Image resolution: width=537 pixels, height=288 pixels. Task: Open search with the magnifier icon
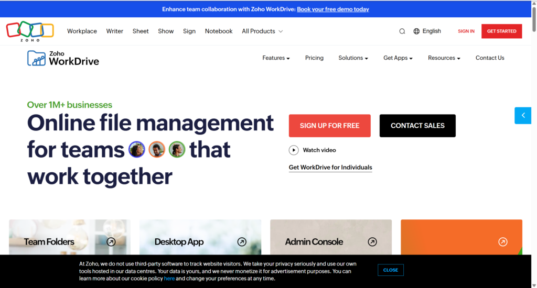pyautogui.click(x=402, y=31)
